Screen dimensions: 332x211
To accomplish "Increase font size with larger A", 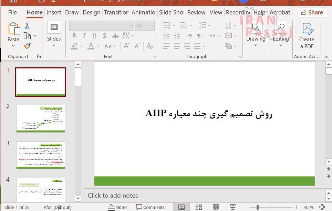I will pyautogui.click(x=127, y=46).
